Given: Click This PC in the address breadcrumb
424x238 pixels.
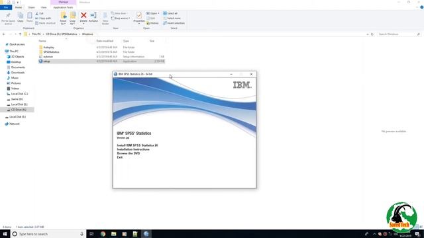Looking at the screenshot, I should click(36, 34).
